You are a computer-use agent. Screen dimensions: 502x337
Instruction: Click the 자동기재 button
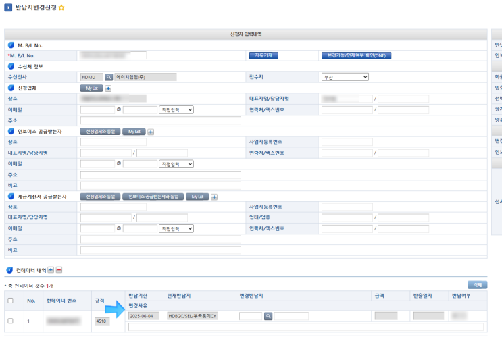click(x=263, y=55)
